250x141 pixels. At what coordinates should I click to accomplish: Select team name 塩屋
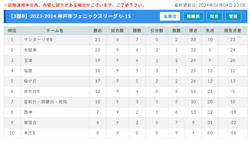click(28, 71)
